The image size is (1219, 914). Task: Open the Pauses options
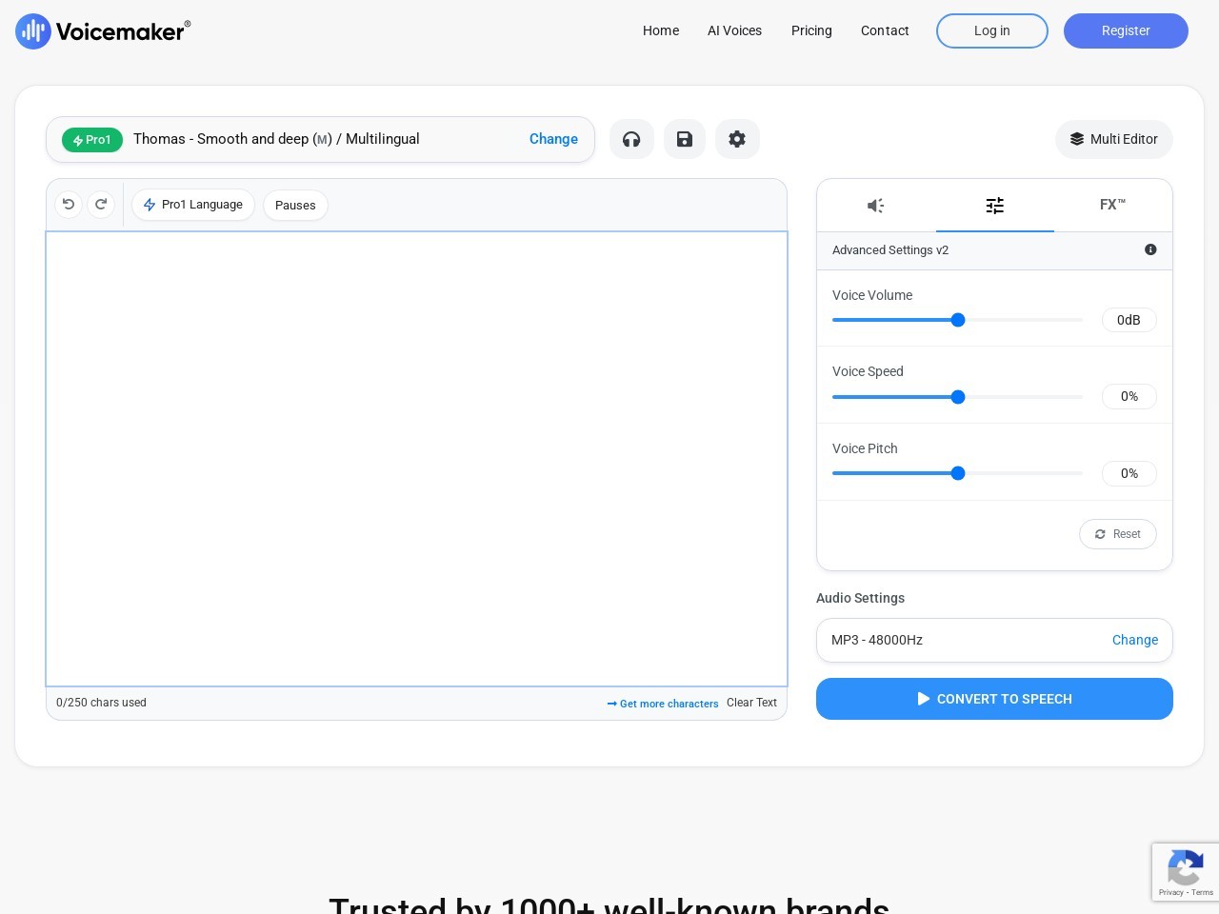(295, 206)
